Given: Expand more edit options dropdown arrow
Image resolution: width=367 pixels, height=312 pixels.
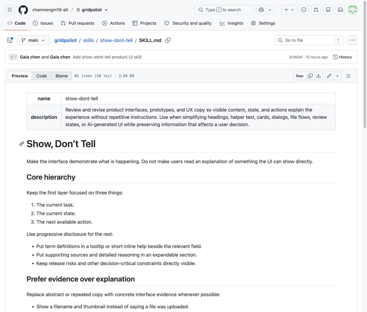Looking at the screenshot, I should click(x=337, y=76).
